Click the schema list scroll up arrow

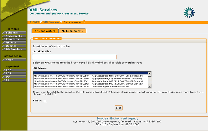(149, 73)
